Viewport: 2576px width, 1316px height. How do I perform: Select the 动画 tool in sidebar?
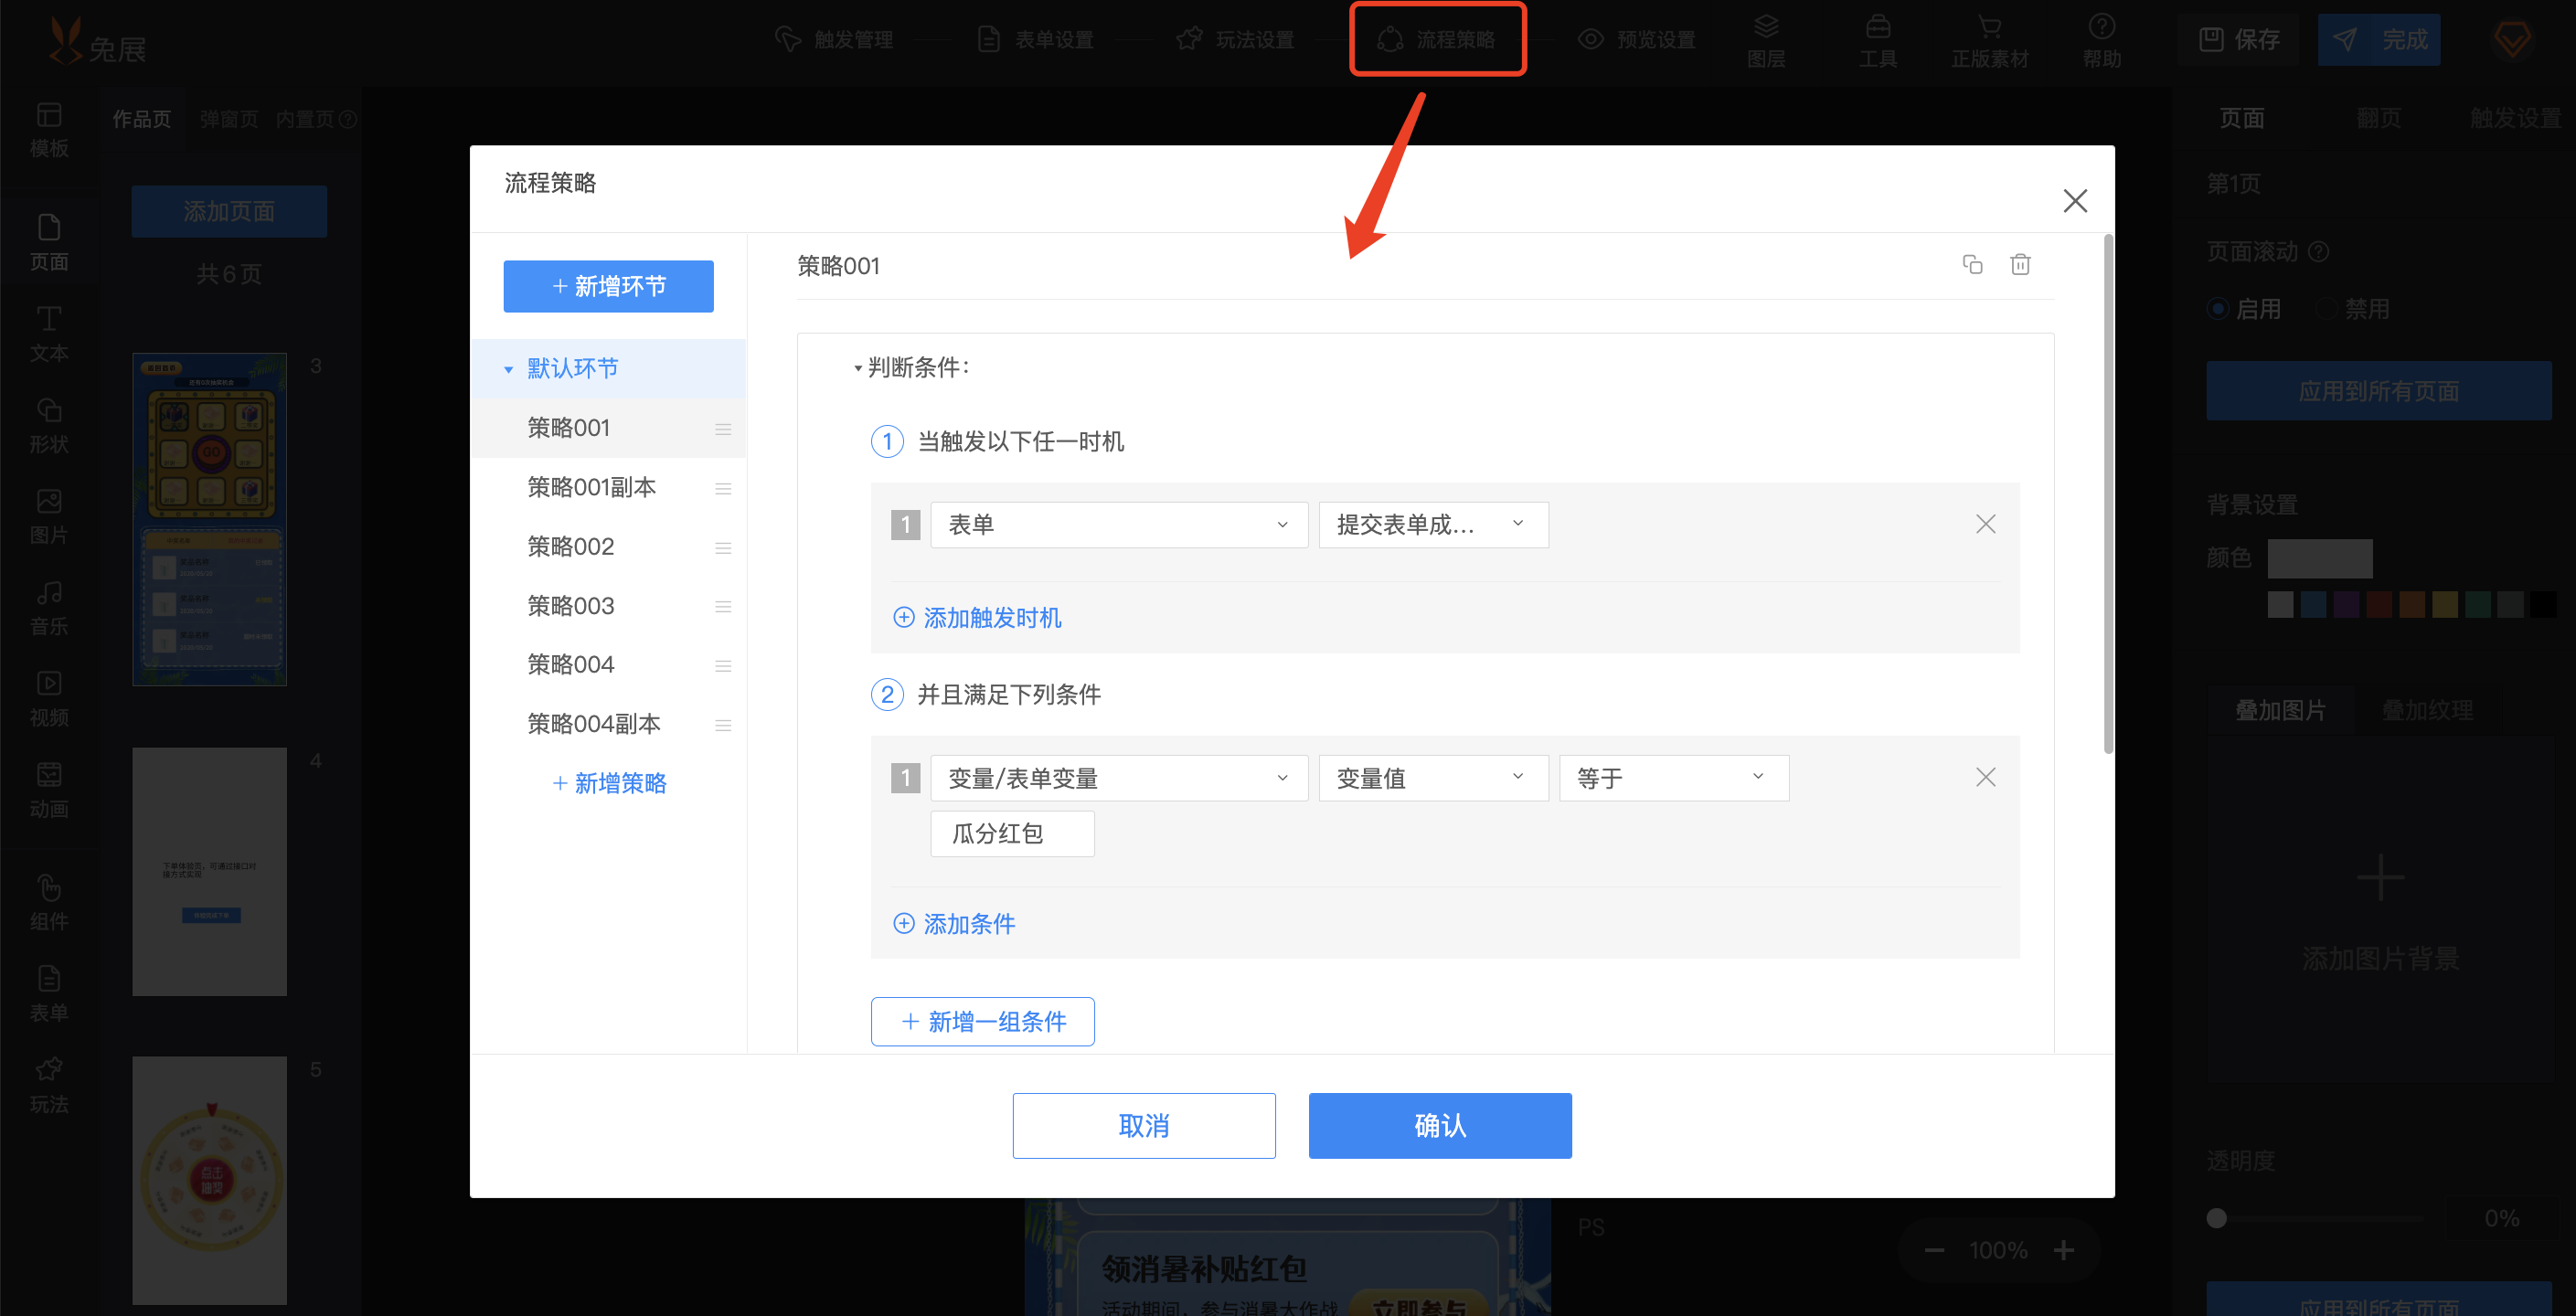(x=49, y=790)
